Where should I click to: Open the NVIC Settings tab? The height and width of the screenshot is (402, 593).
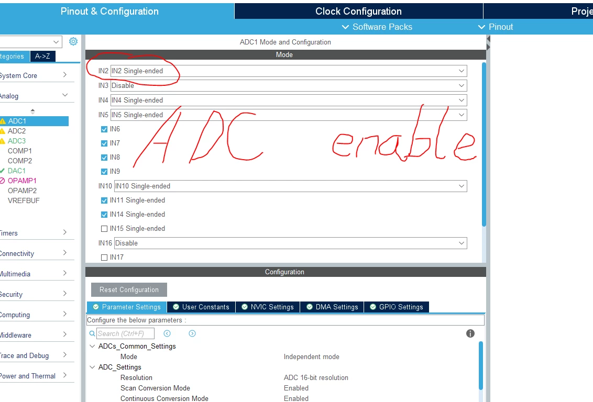268,307
